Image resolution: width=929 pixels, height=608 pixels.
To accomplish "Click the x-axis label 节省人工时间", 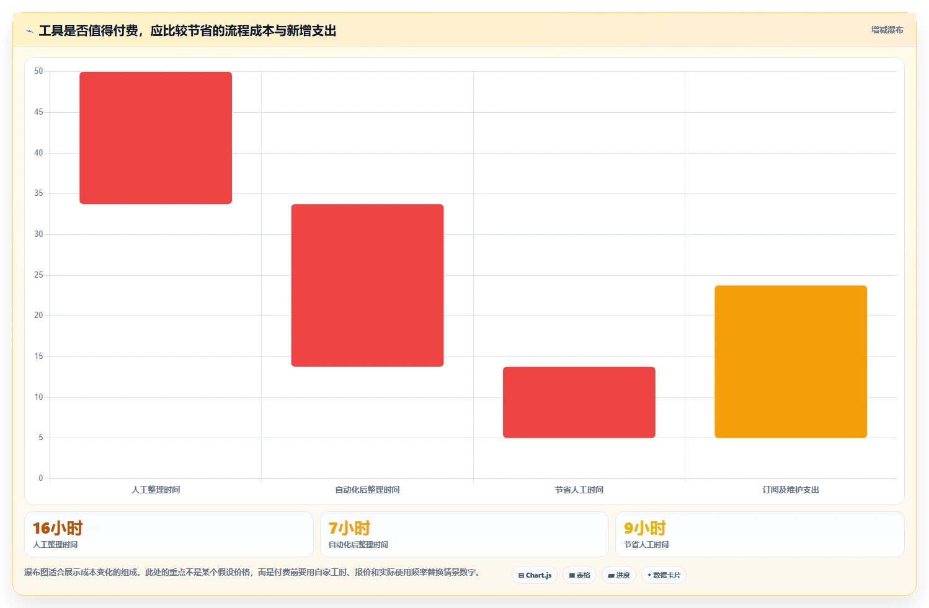I will (579, 490).
